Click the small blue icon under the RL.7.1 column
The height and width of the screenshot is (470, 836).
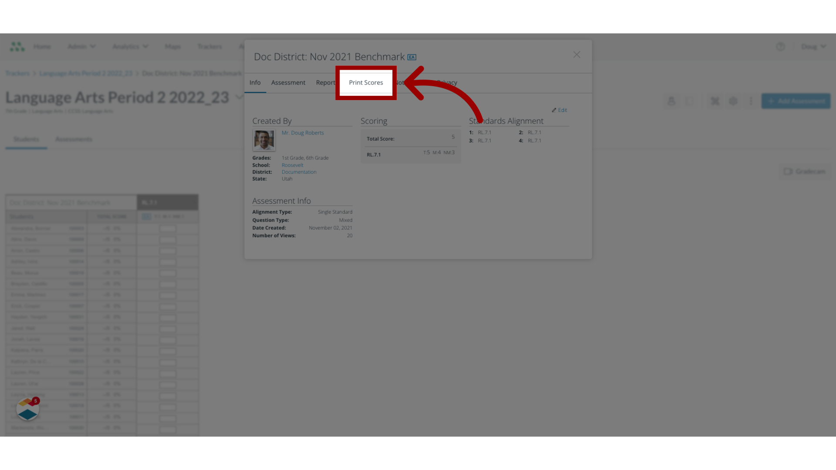[x=146, y=216]
